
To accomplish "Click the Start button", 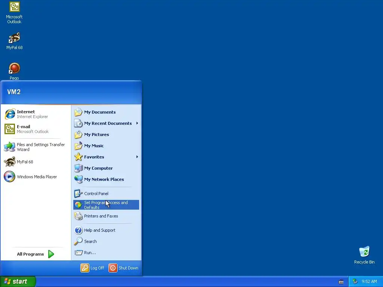I will point(18,282).
